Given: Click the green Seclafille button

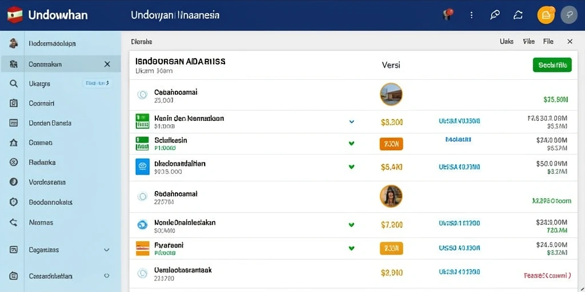Looking at the screenshot, I should coord(552,65).
